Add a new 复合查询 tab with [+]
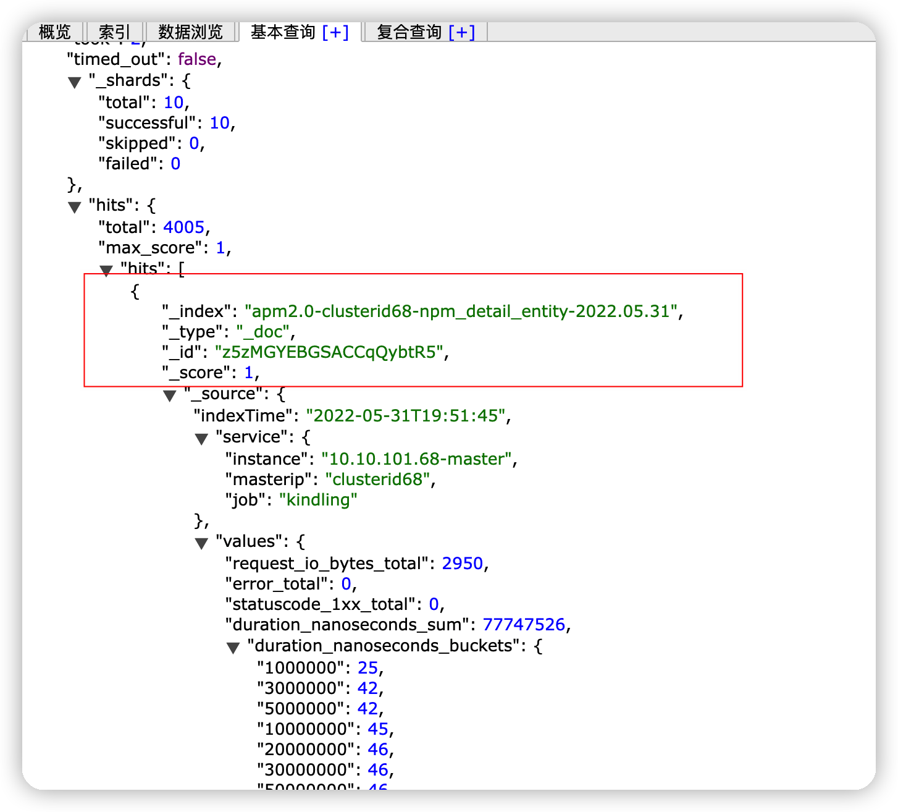The width and height of the screenshot is (898, 812). click(461, 32)
